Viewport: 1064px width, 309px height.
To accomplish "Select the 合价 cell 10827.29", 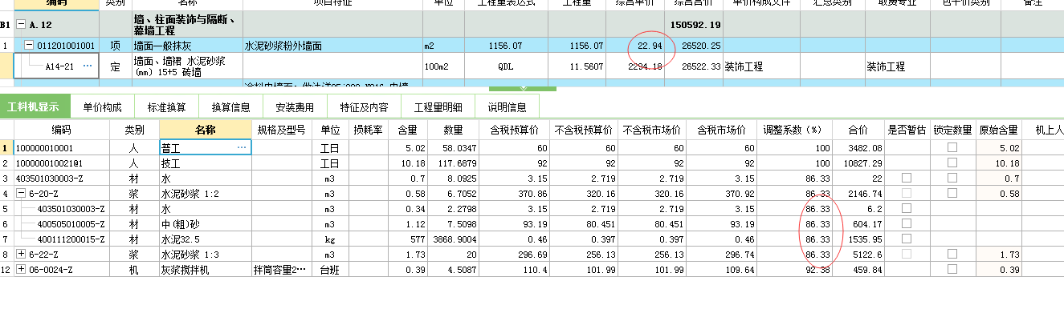I will (858, 163).
